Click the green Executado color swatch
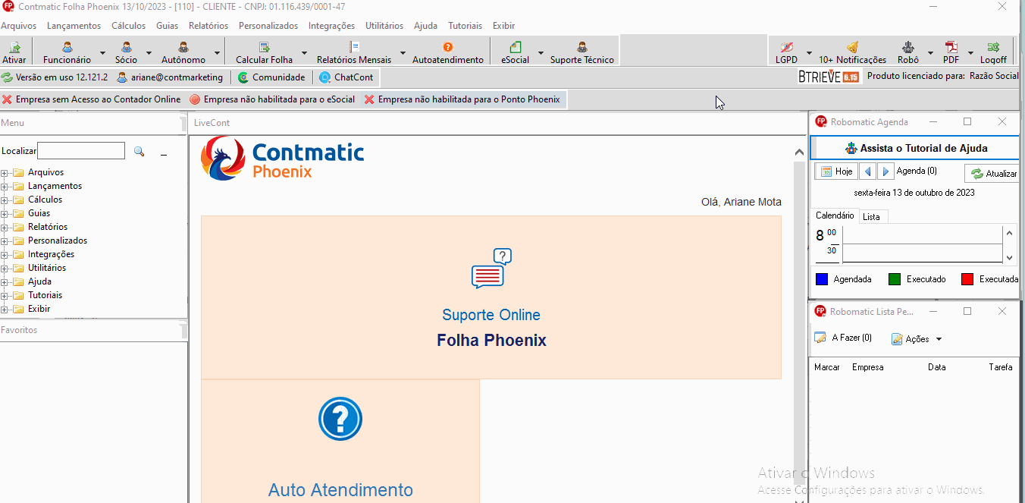1025x503 pixels. pyautogui.click(x=895, y=279)
